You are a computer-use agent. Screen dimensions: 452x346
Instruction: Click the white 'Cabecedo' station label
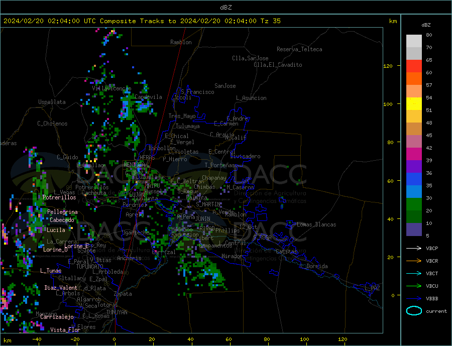[x=62, y=220]
